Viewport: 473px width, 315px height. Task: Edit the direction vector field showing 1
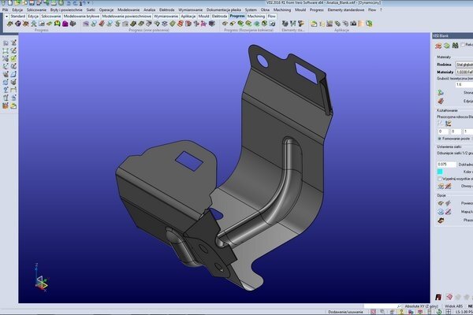tap(467, 132)
